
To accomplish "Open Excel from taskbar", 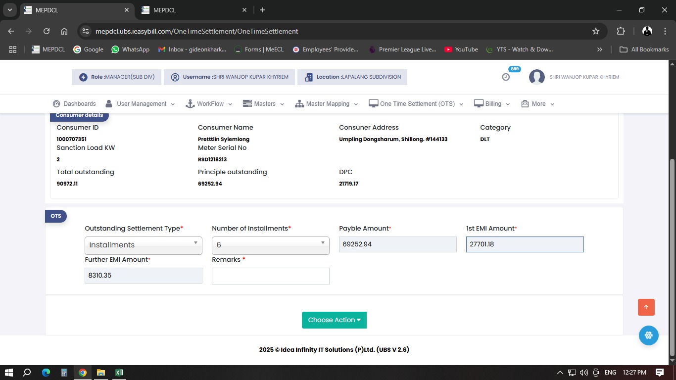I will coord(119,373).
